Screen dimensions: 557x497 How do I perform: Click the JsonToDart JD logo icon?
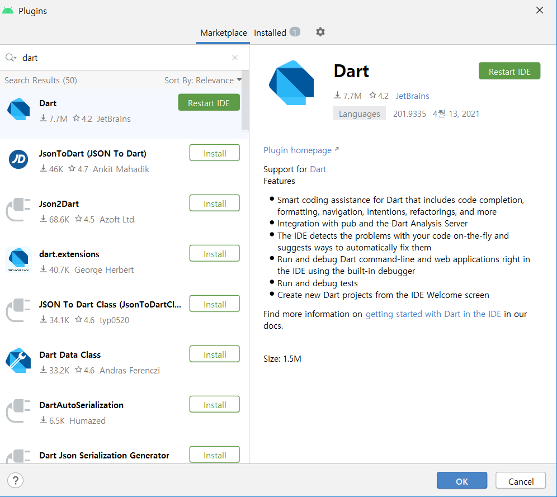[x=18, y=159]
